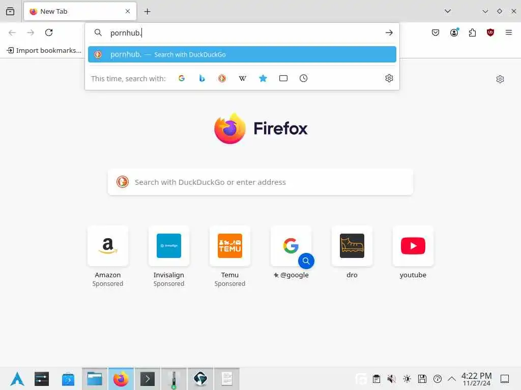521x390 pixels.
Task: Search in Bookmarks using star icon
Action: 263,78
